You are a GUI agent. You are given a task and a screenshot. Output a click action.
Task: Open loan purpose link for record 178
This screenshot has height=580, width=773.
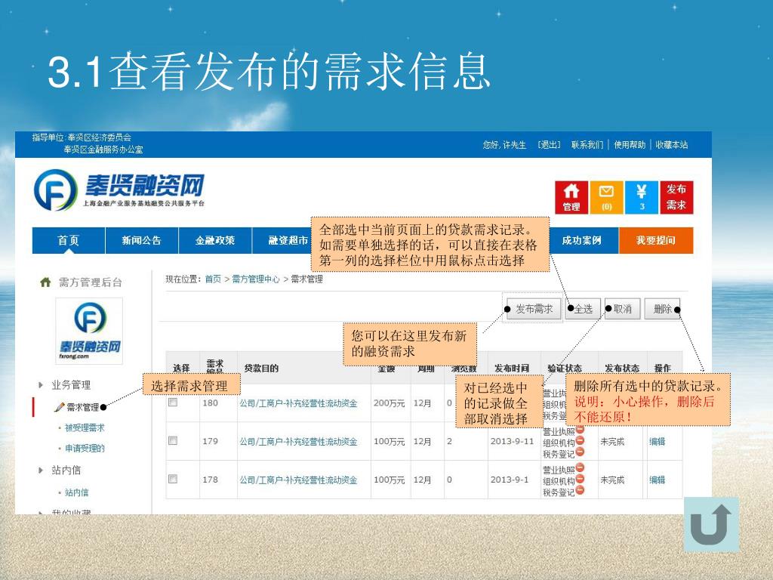[298, 480]
